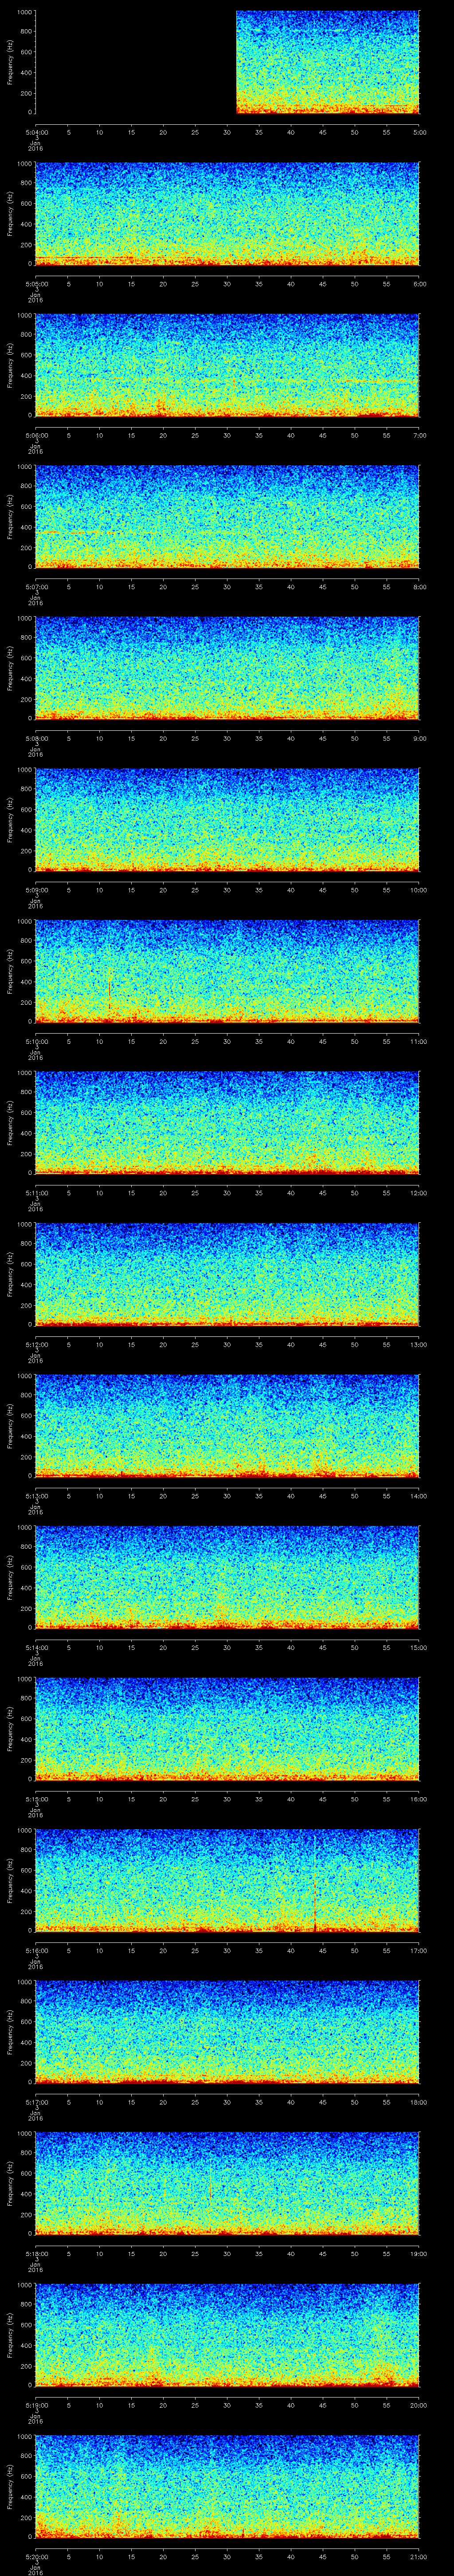Viewport: 454px width, 2576px height.
Task: Click the '9:00' end-of-axis time label
Action: [x=419, y=739]
